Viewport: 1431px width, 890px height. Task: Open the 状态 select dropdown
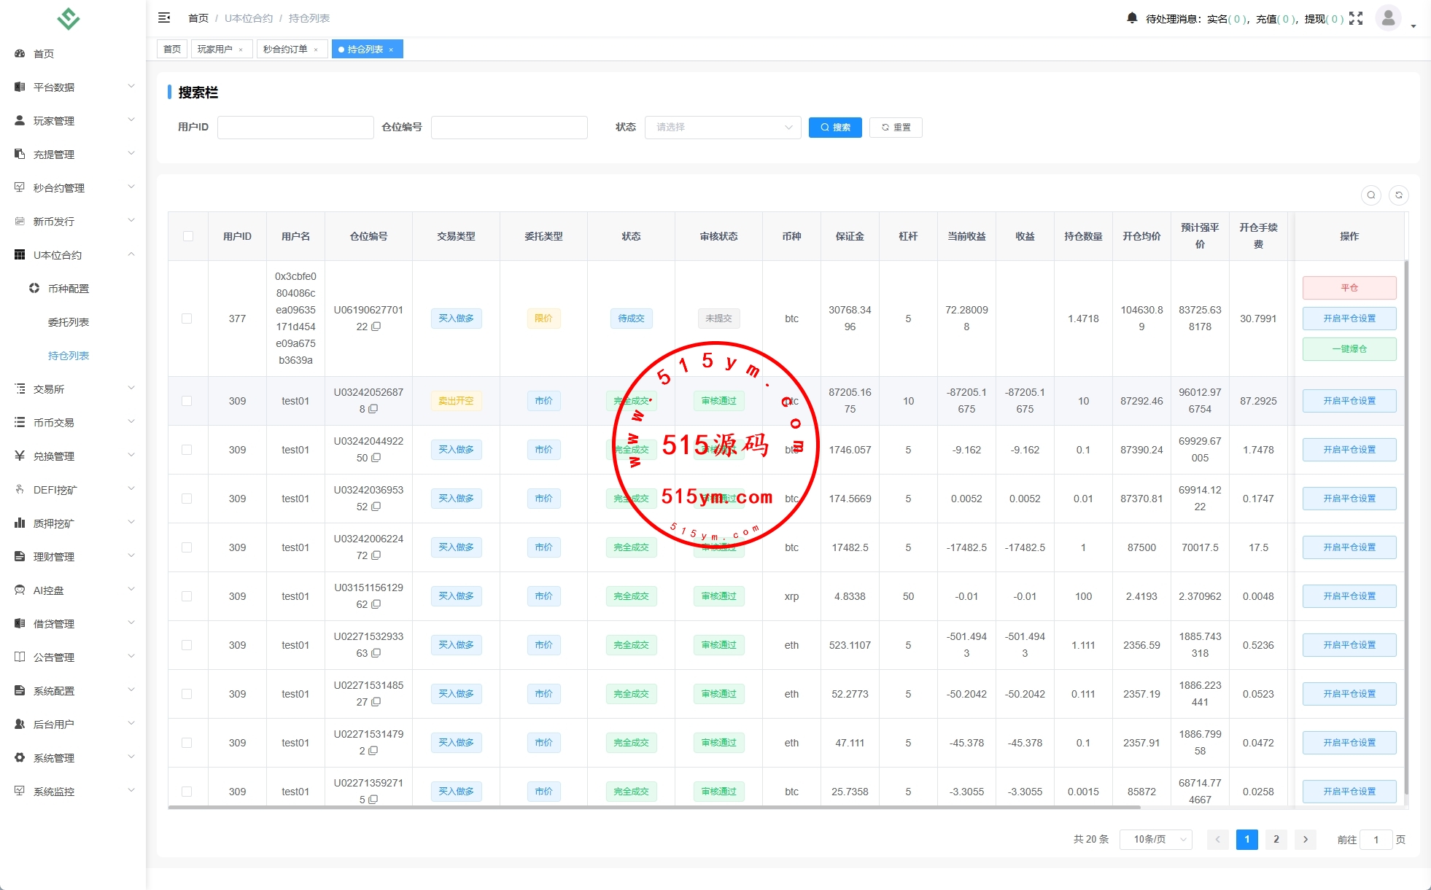pos(722,128)
